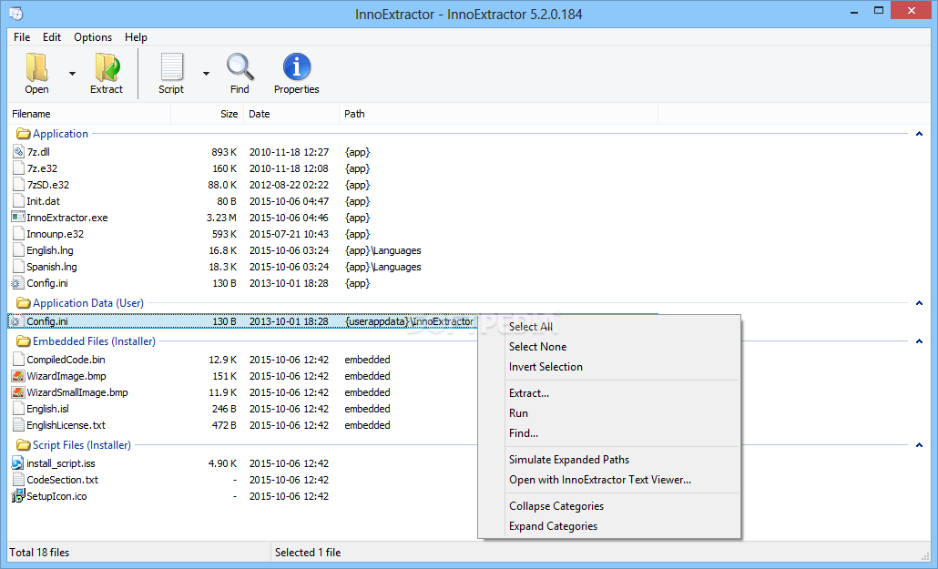Sort by the Filename column header

89,114
